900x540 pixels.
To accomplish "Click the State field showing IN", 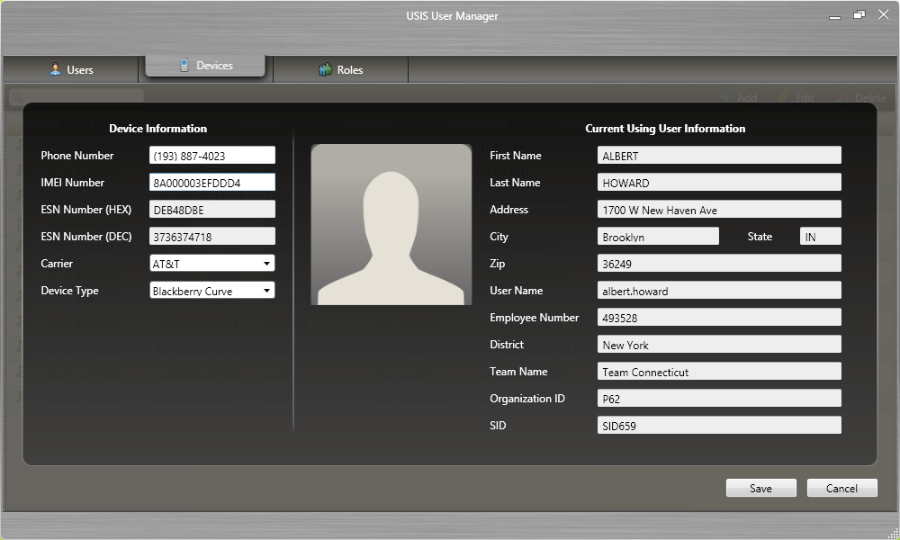I will coord(820,237).
